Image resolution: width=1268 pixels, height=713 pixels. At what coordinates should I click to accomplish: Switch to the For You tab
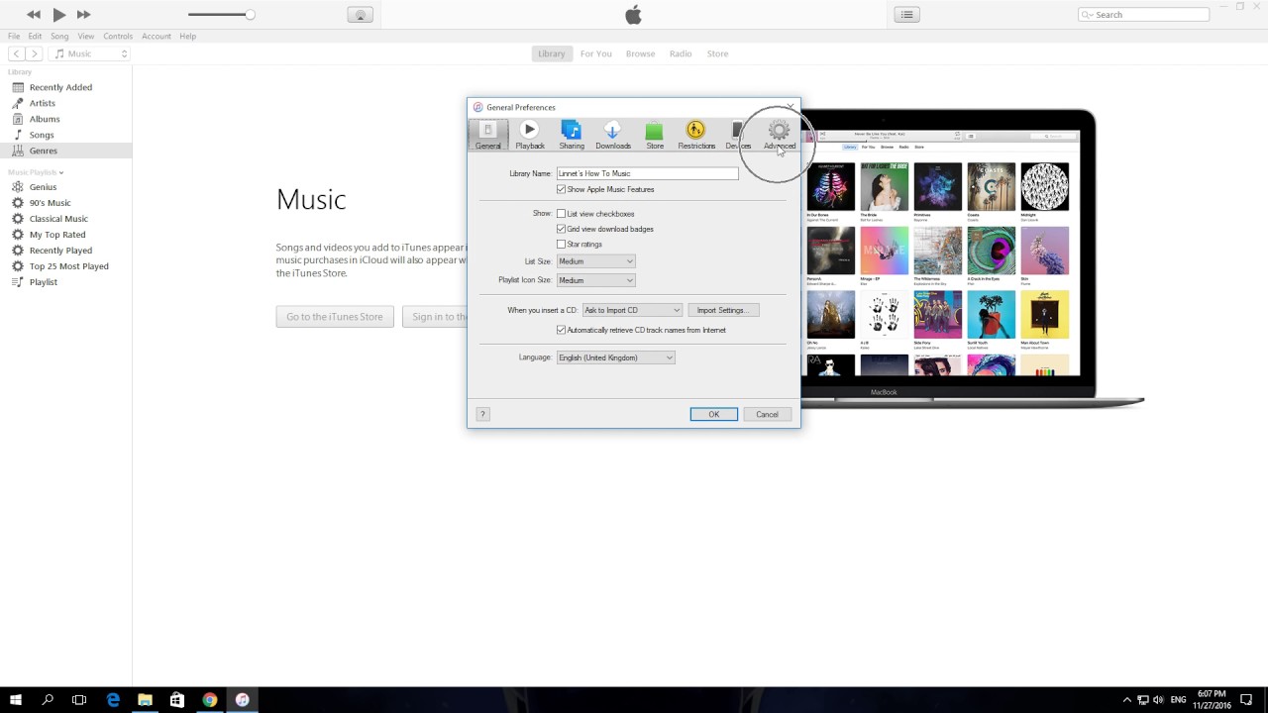(595, 53)
